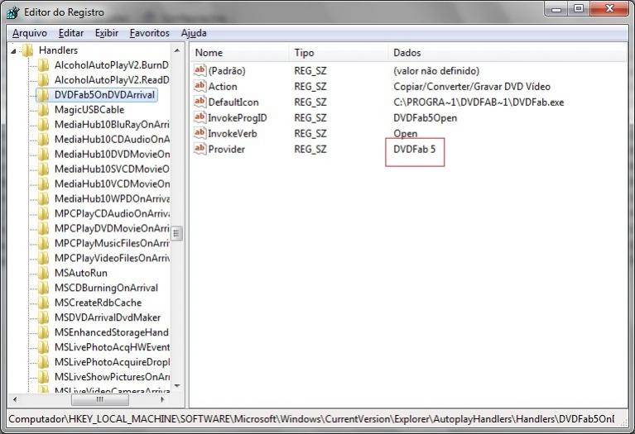The image size is (635, 434).
Task: Sort values by the Dados column header
Action: [x=508, y=53]
